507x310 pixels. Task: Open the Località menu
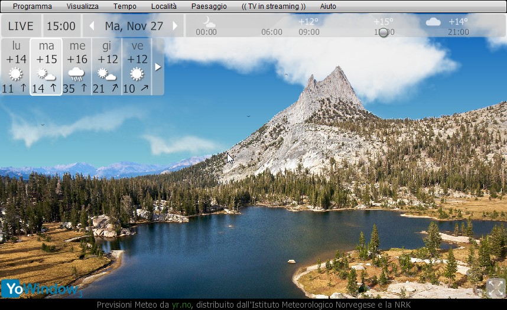164,6
